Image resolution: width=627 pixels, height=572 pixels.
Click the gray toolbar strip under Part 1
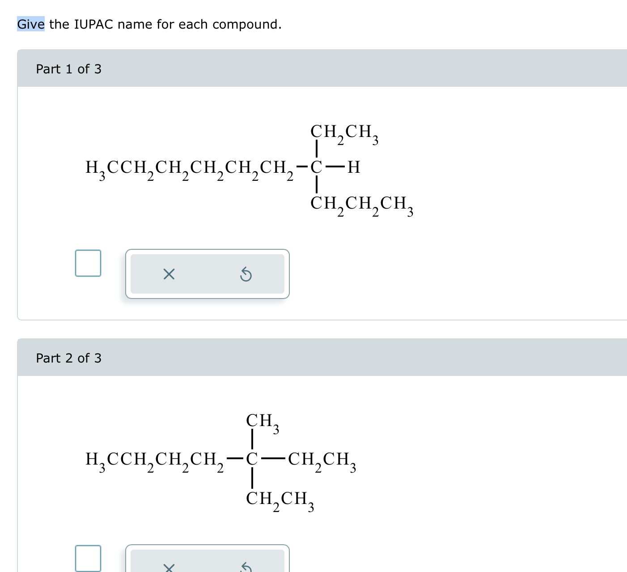click(208, 274)
